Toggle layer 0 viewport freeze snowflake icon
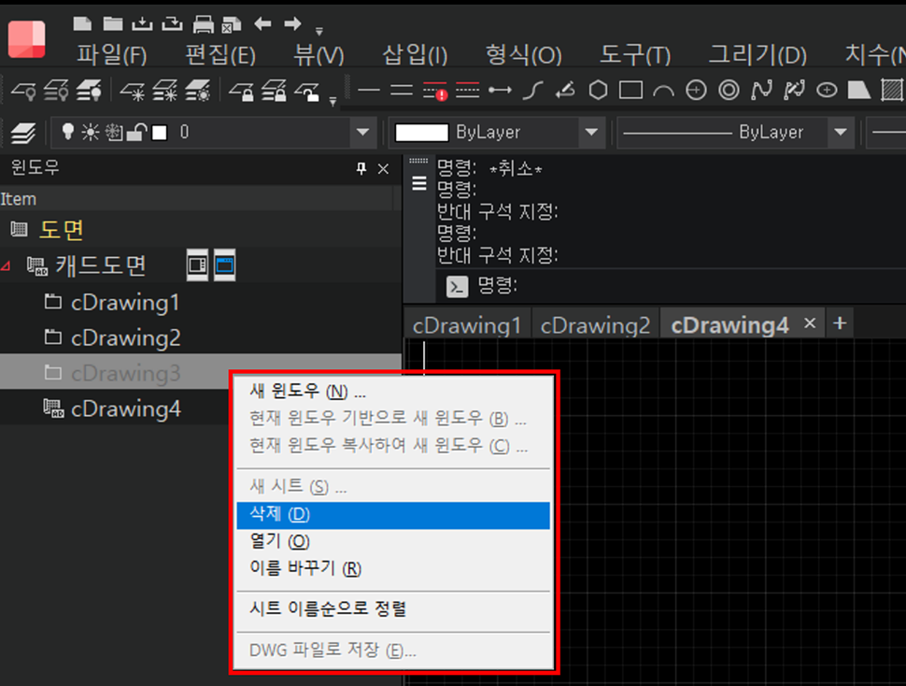The height and width of the screenshot is (686, 906). click(x=114, y=133)
